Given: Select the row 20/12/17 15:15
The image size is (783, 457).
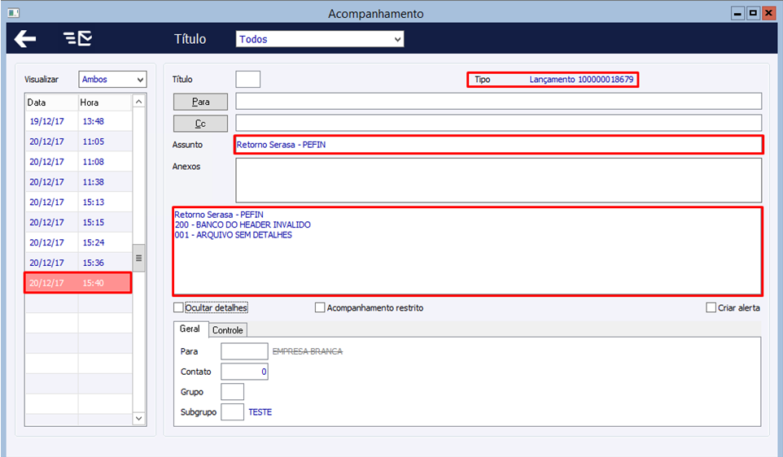Looking at the screenshot, I should 78,223.
